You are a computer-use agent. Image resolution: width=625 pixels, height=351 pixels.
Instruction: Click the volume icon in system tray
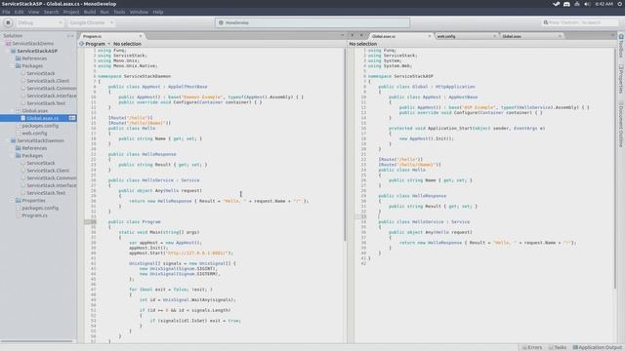tap(587, 4)
